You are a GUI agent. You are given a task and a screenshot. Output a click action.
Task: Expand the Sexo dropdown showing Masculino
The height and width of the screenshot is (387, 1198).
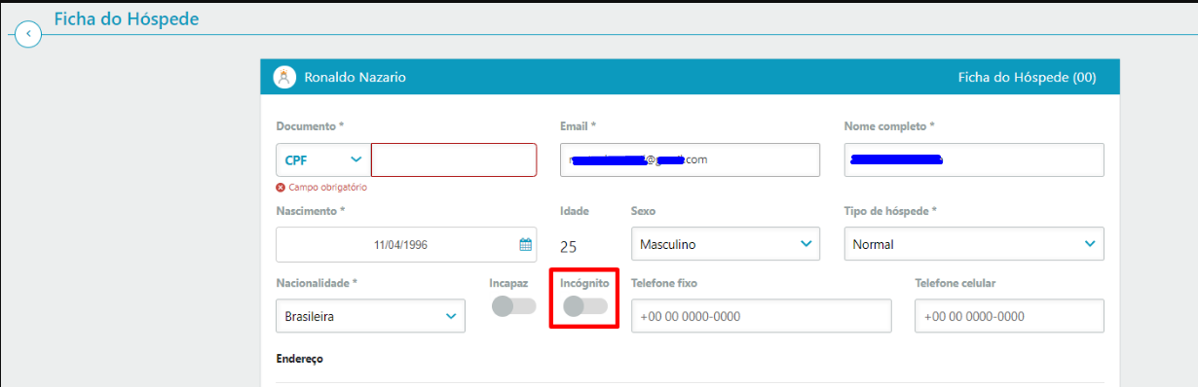click(726, 245)
